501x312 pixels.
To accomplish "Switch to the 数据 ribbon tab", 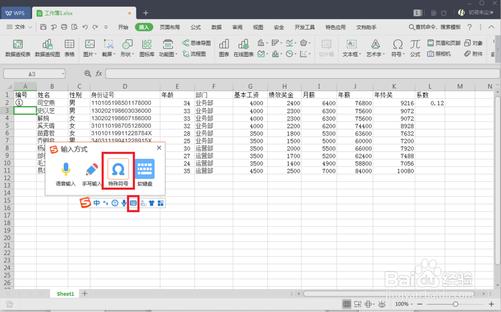I will 216,28.
